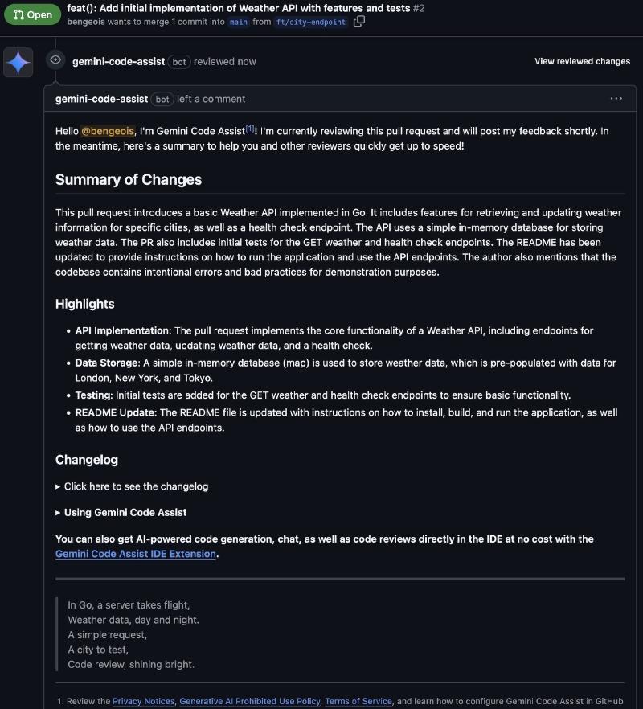Open the Terms of Service link
The width and height of the screenshot is (643, 709).
click(x=358, y=701)
